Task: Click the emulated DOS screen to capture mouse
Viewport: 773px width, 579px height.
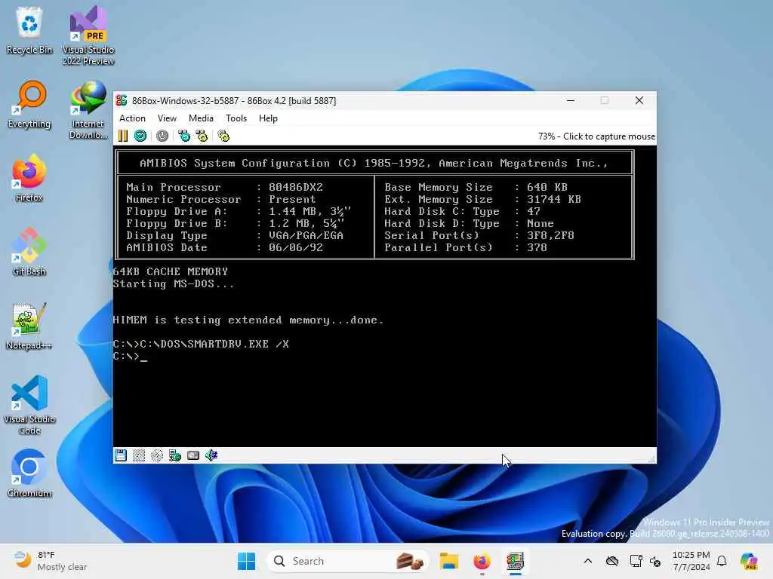Action: (384, 296)
